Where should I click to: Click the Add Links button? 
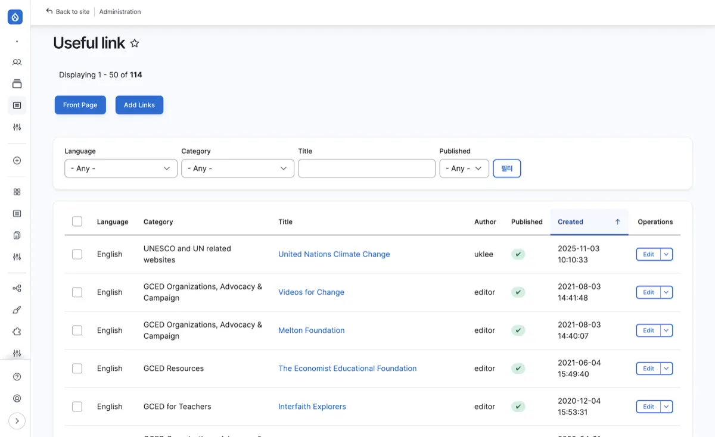(139, 105)
